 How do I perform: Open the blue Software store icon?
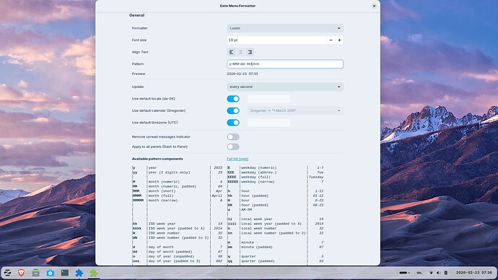pyautogui.click(x=51, y=273)
